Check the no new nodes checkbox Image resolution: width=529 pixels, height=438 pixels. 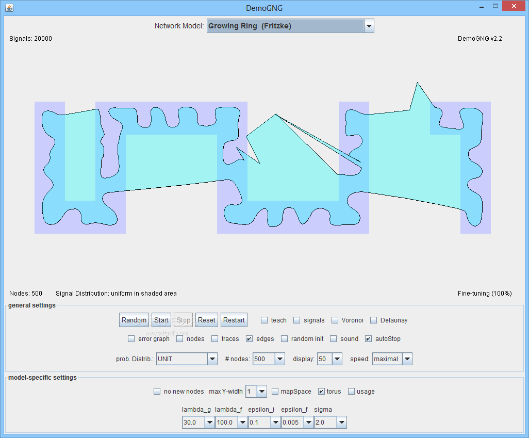point(157,392)
